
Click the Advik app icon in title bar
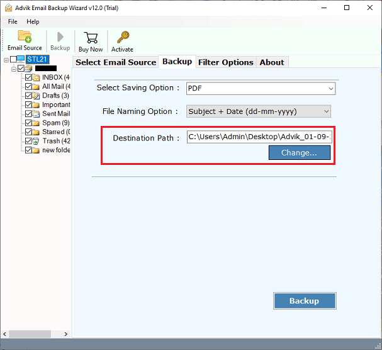tap(9, 8)
